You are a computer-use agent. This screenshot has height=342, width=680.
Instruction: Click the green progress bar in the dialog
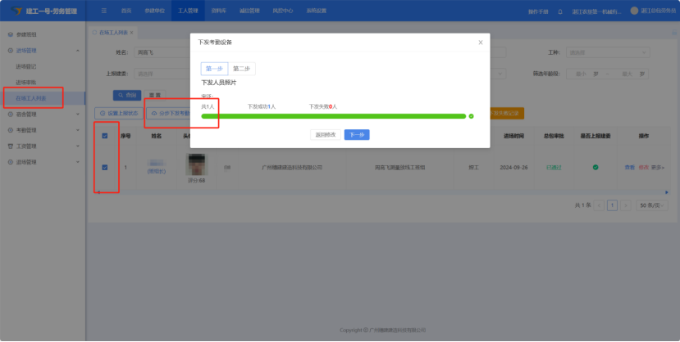pos(333,116)
